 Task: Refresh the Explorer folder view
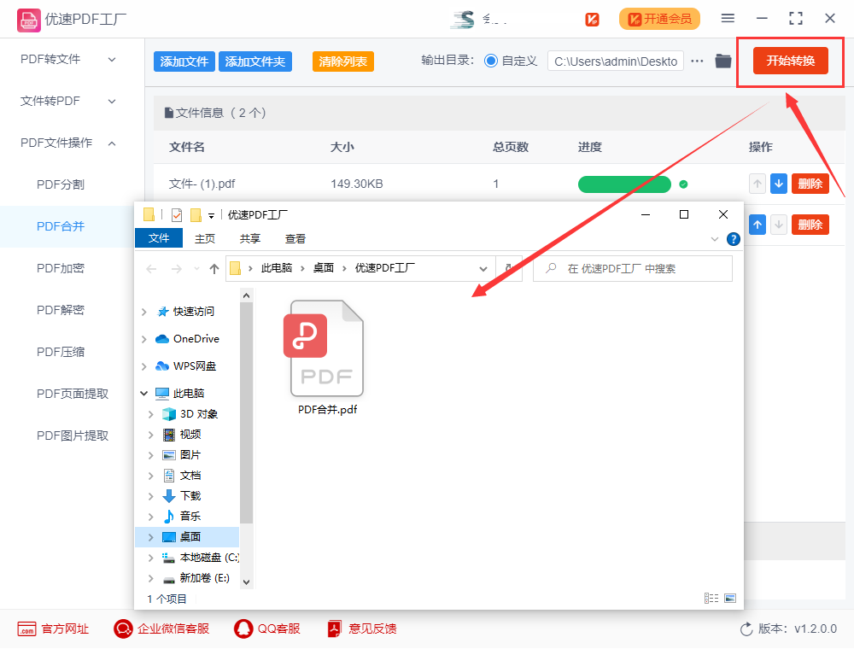tap(509, 268)
